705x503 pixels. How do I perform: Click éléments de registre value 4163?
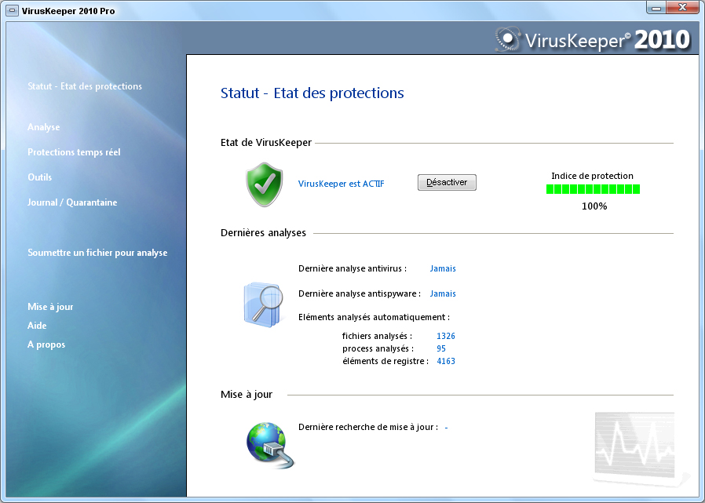tap(446, 361)
